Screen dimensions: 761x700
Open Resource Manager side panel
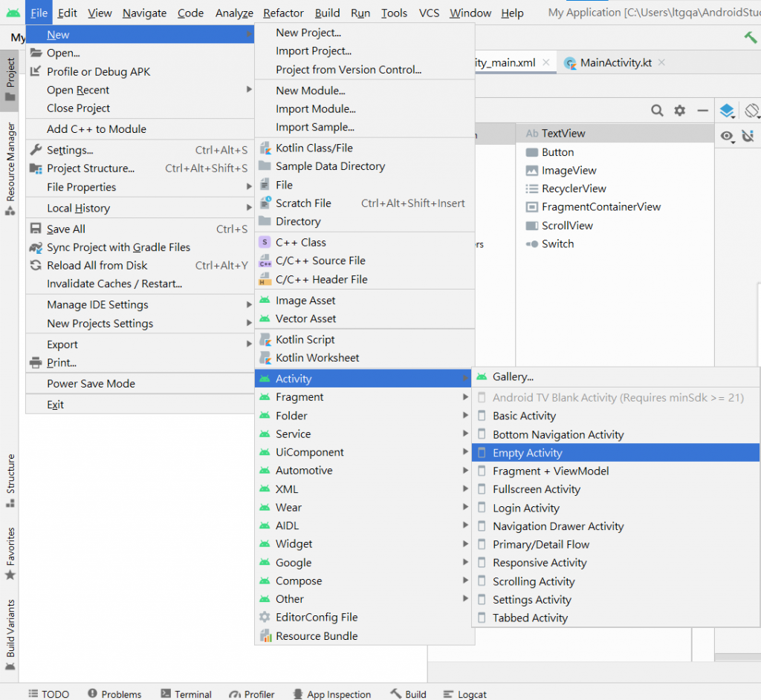point(10,169)
